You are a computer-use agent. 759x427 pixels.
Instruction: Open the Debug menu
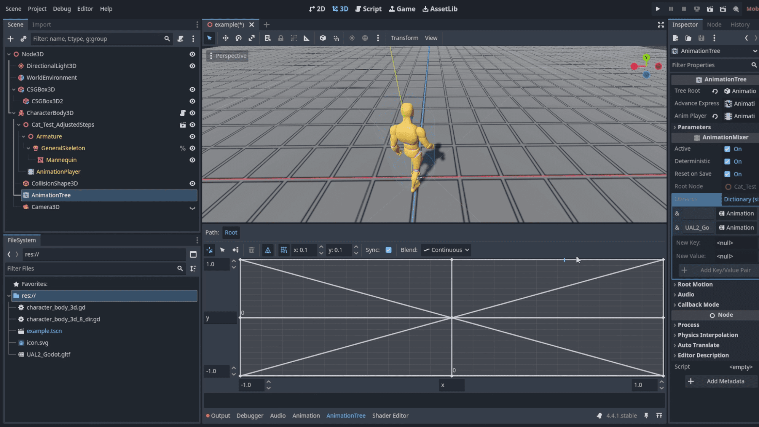pyautogui.click(x=62, y=9)
